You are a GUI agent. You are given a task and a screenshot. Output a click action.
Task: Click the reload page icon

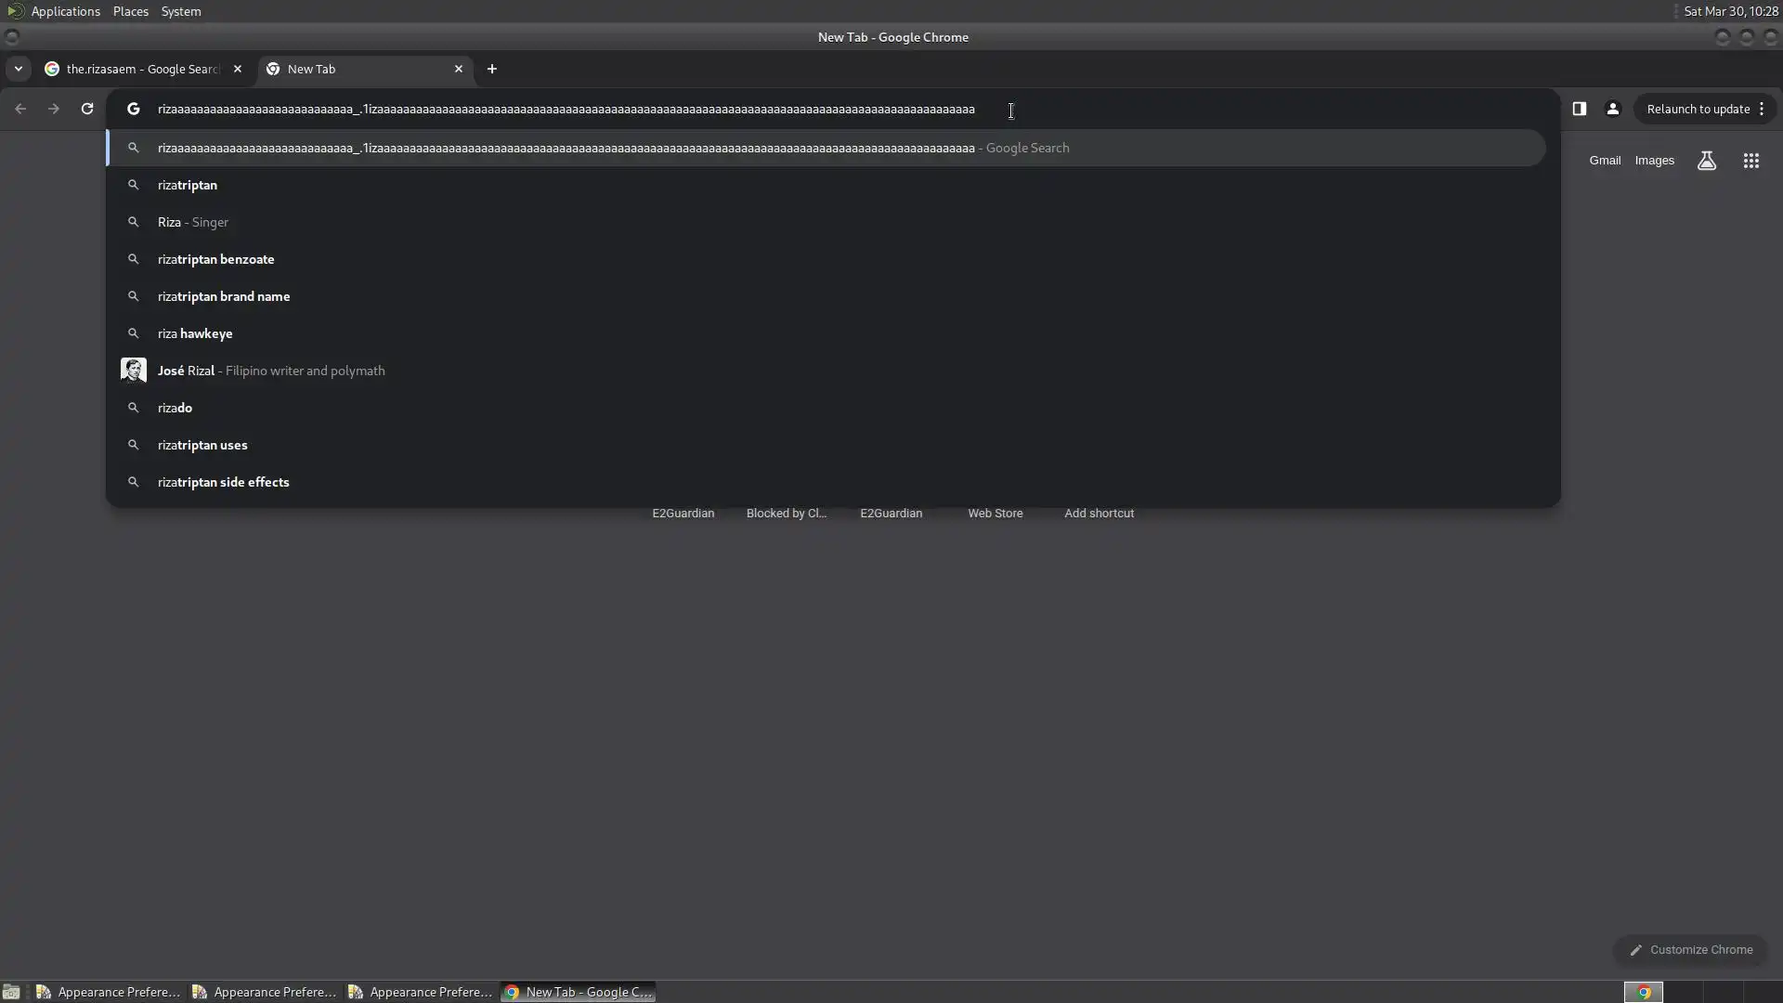point(87,109)
